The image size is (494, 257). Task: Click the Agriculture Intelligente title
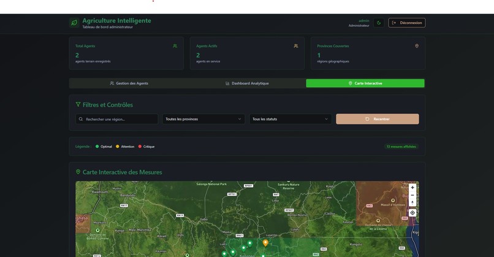point(116,20)
